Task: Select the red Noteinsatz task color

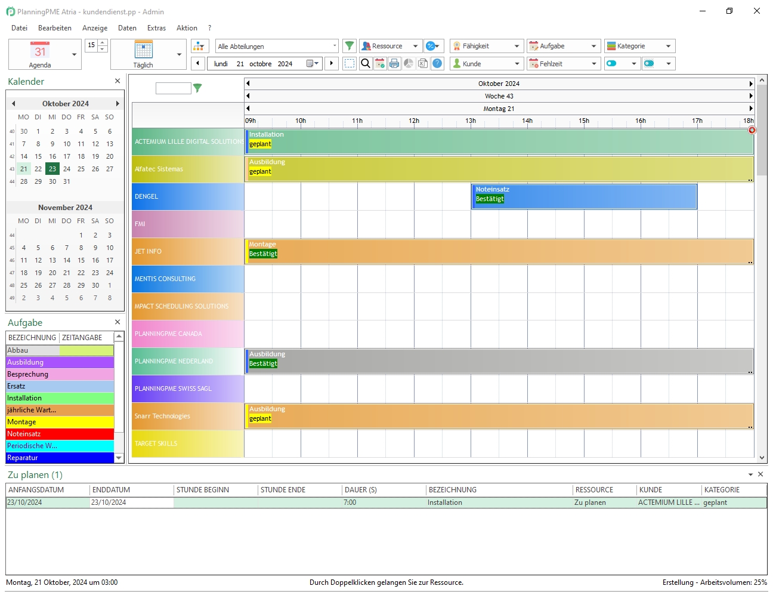Action: pos(60,434)
